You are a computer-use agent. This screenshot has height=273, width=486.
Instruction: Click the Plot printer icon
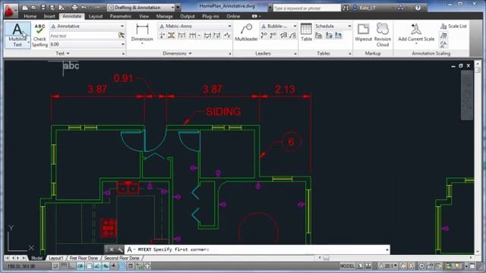(74, 8)
